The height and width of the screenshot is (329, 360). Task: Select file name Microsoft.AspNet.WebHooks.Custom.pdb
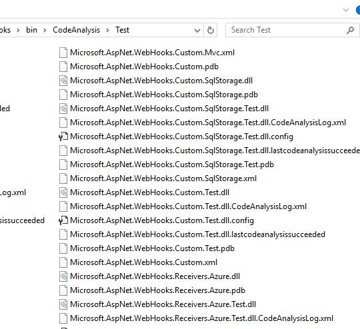(144, 67)
